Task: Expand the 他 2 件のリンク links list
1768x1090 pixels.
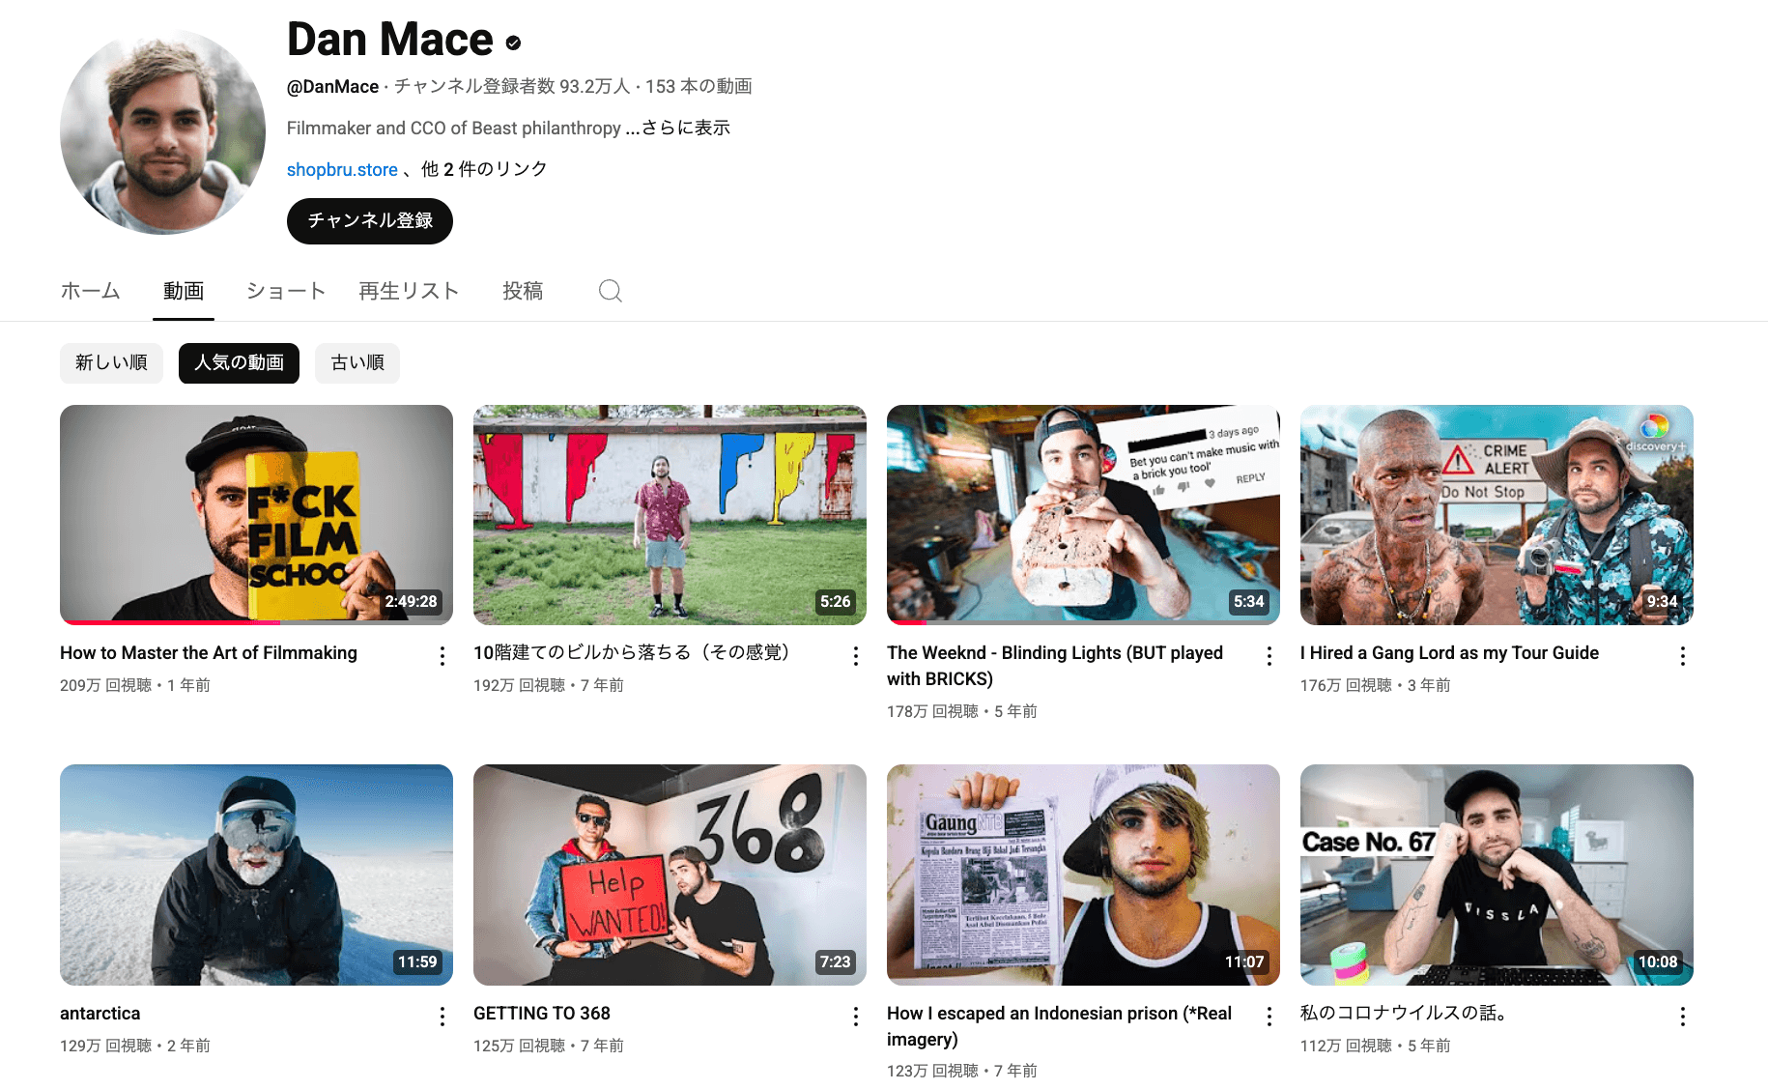Action: pos(484,169)
